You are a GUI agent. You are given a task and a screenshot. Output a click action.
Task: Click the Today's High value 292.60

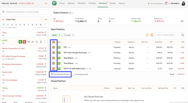click(136, 21)
